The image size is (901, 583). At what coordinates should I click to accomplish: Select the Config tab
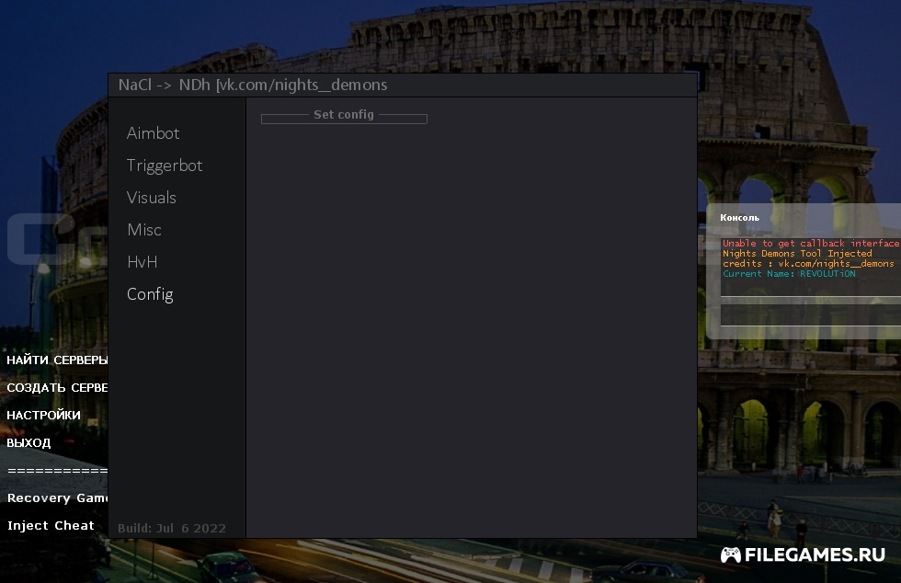point(150,294)
